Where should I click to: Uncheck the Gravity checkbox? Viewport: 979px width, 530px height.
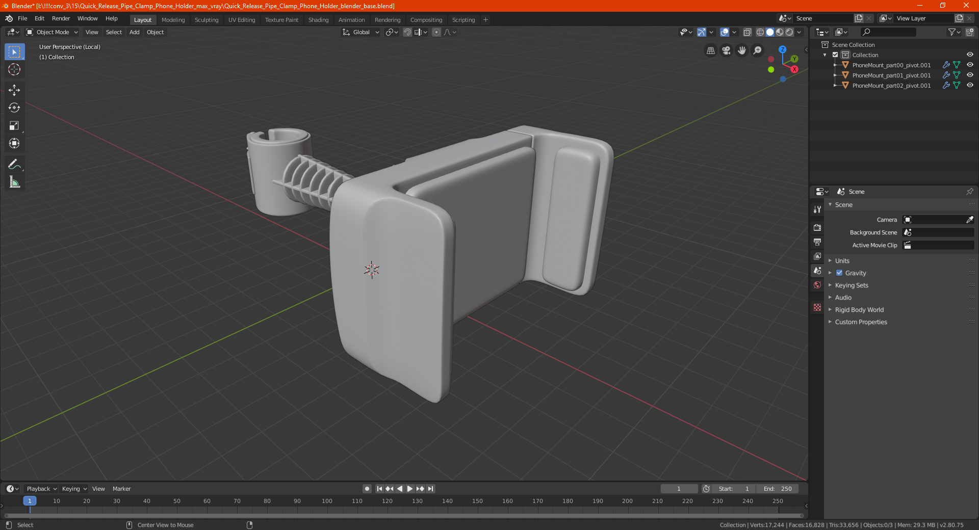839,273
